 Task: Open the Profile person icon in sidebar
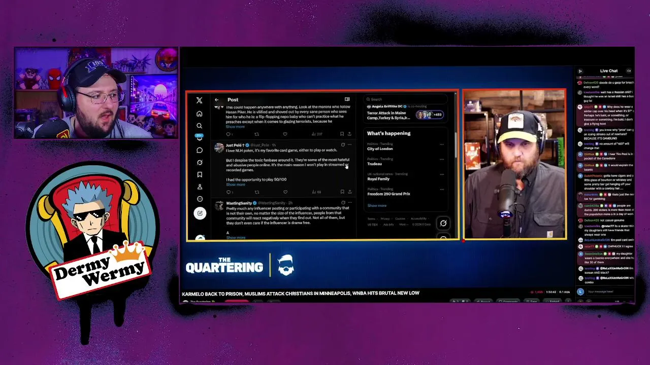point(199,187)
